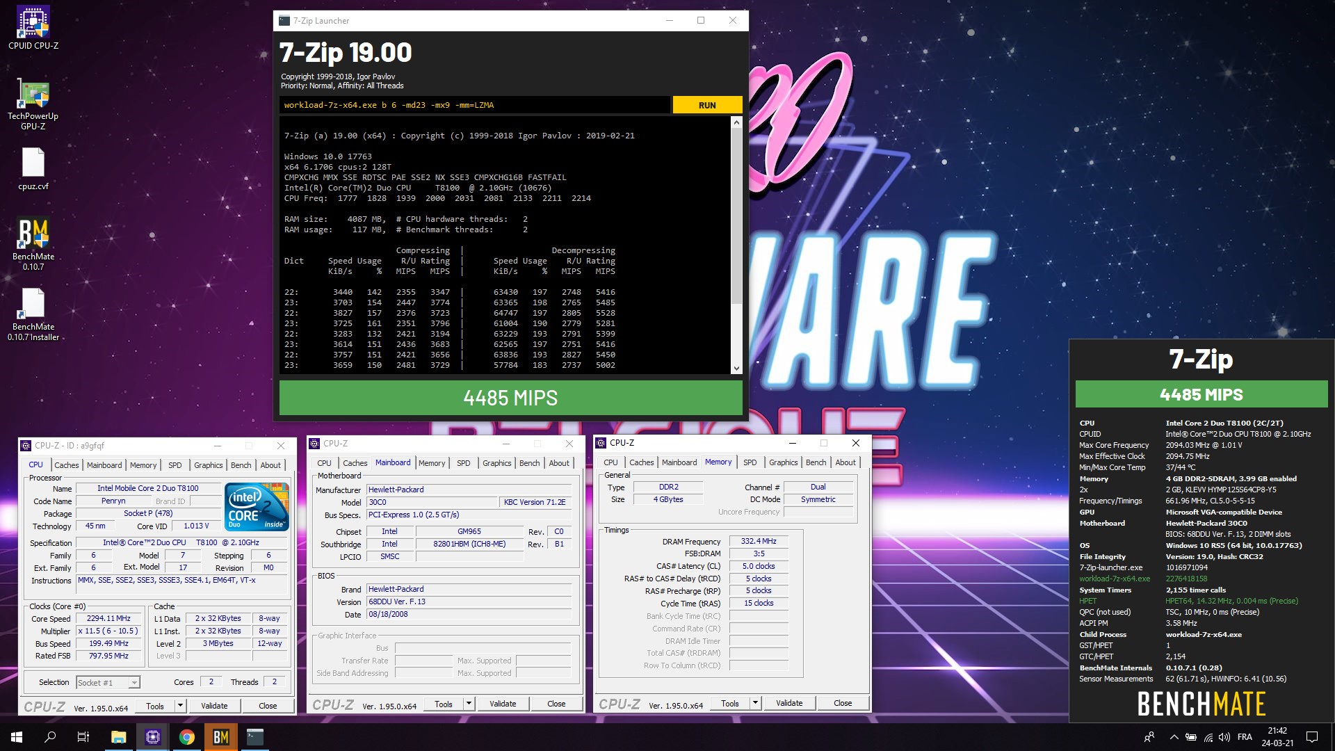Open the TechPowerUp GPU-Z desktop icon

[x=33, y=103]
